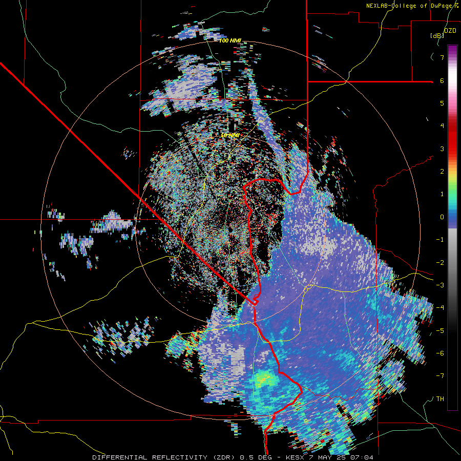Click the DZD product label

click(450, 31)
